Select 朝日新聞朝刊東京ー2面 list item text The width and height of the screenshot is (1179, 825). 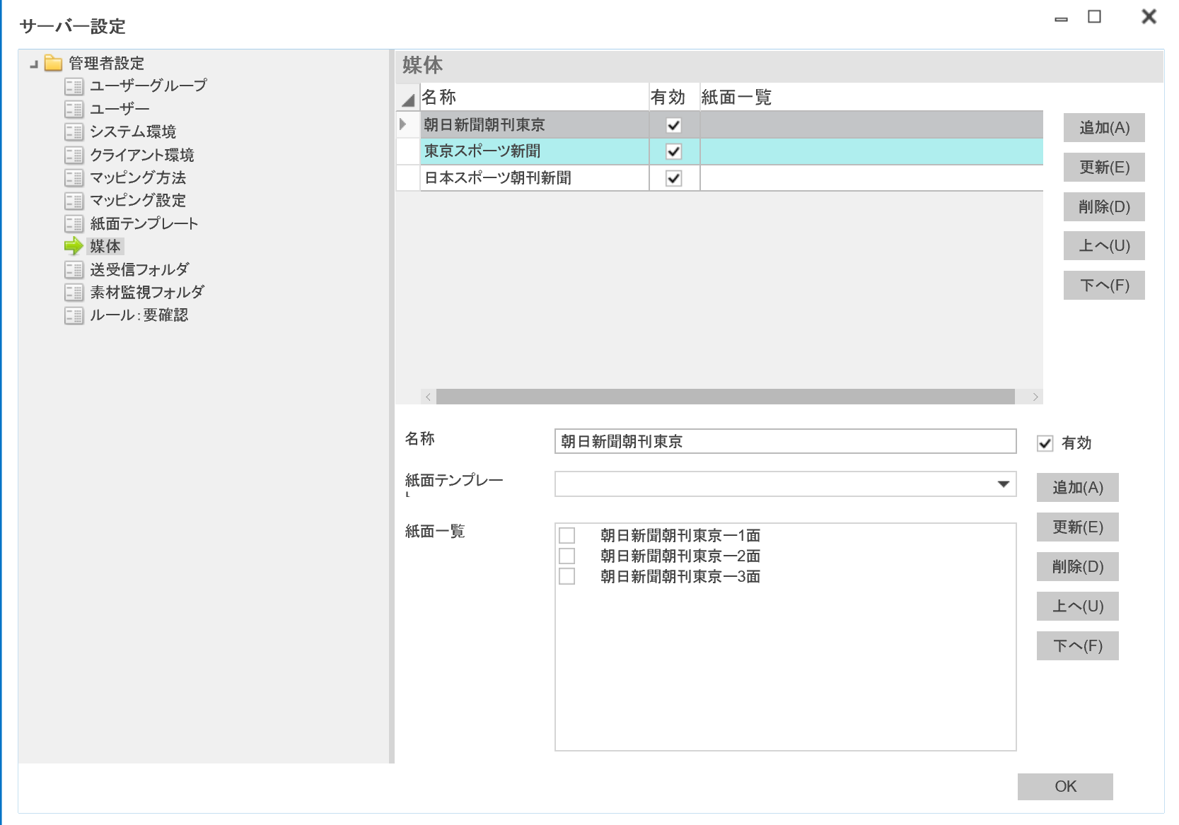coord(680,556)
